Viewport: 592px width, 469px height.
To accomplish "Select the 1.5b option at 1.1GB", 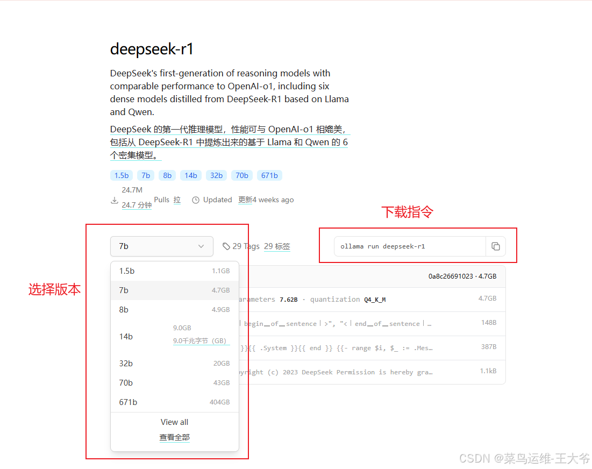I will coord(174,271).
